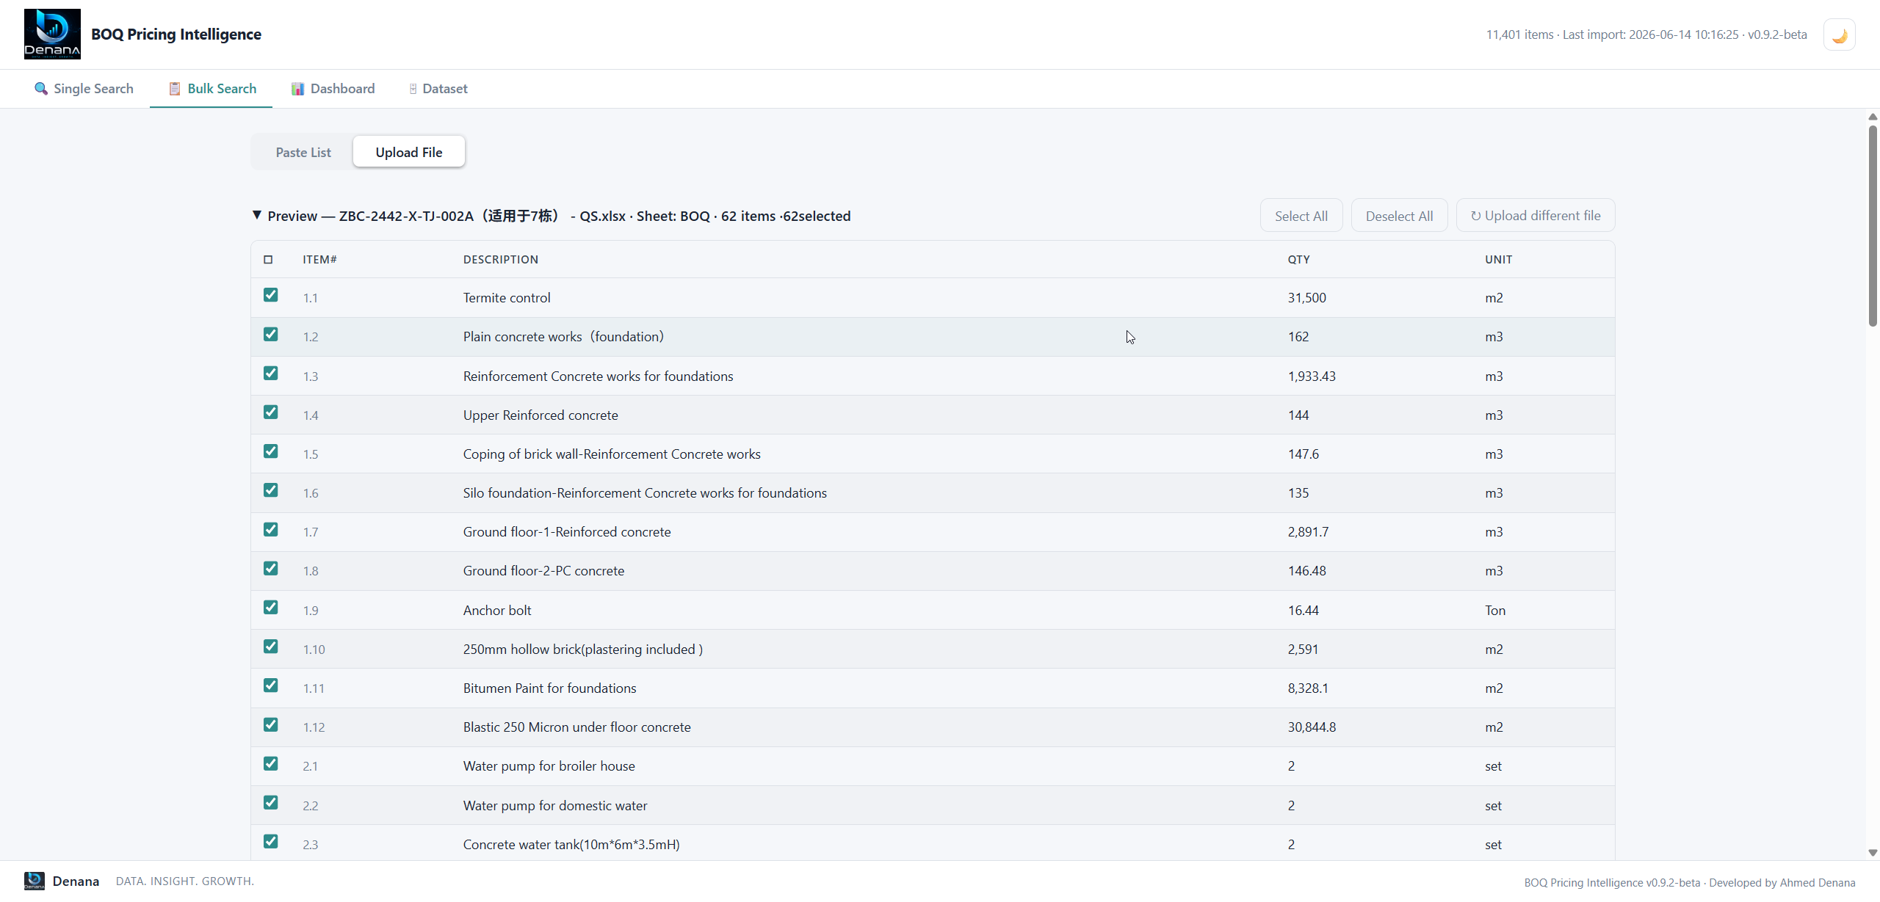Click 'Anchor bolt' description

[497, 611]
